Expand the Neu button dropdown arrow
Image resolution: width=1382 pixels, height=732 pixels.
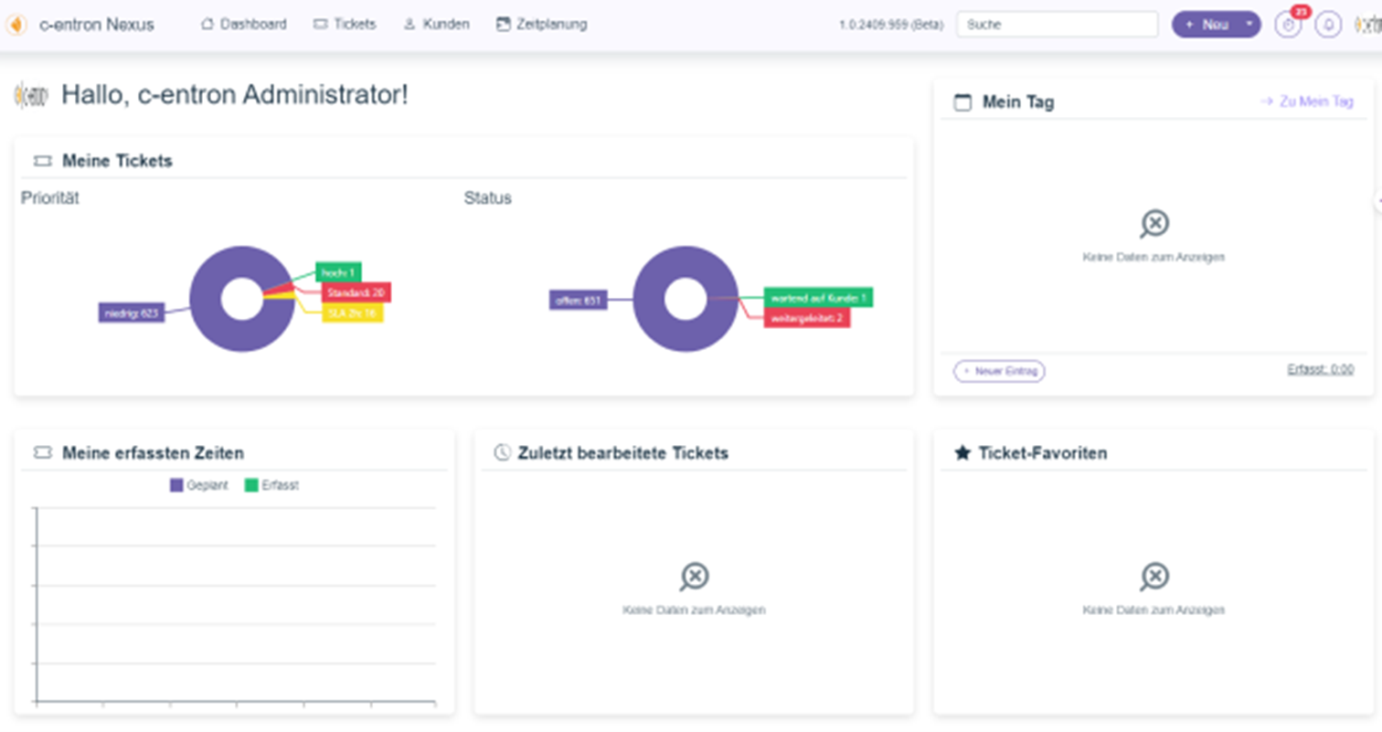(1249, 25)
